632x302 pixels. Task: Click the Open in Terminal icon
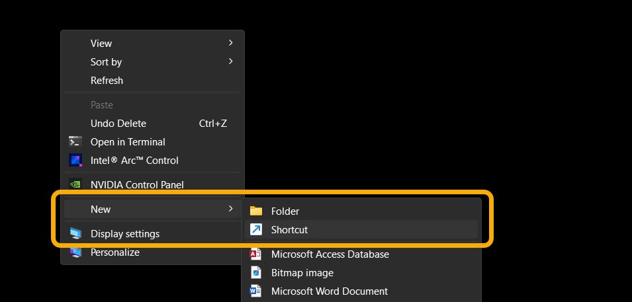click(x=75, y=142)
